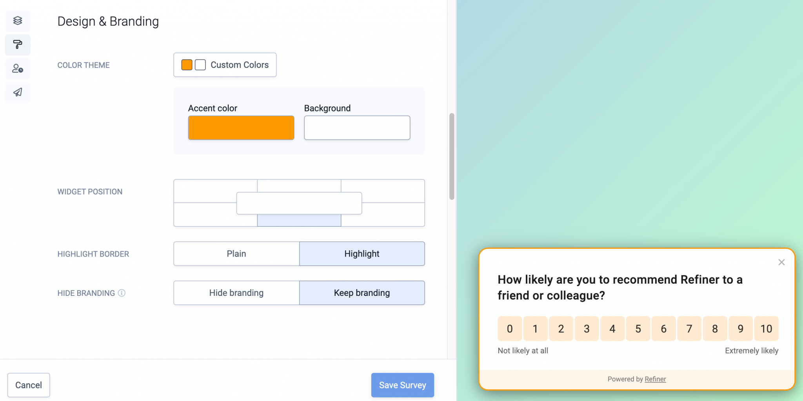The height and width of the screenshot is (401, 803).
Task: Dismiss the survey preview with the X
Action: click(x=781, y=262)
